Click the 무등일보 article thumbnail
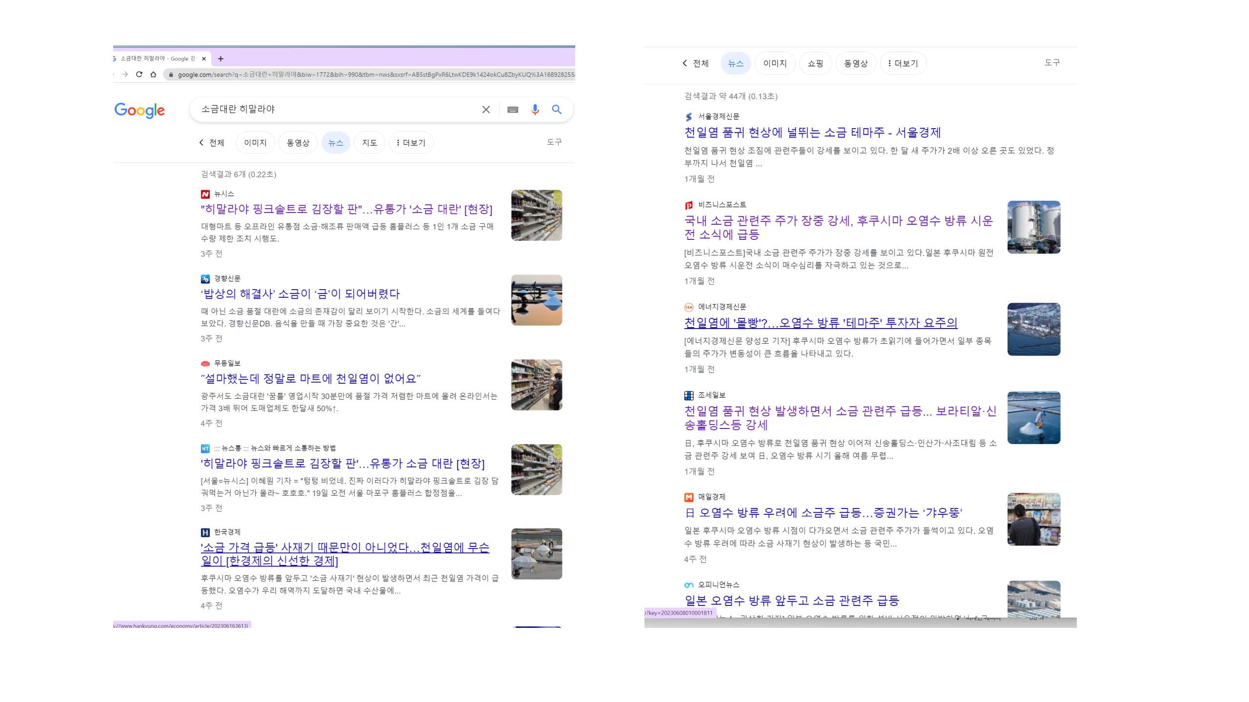Screen dimensions: 1249x702 (x=537, y=385)
